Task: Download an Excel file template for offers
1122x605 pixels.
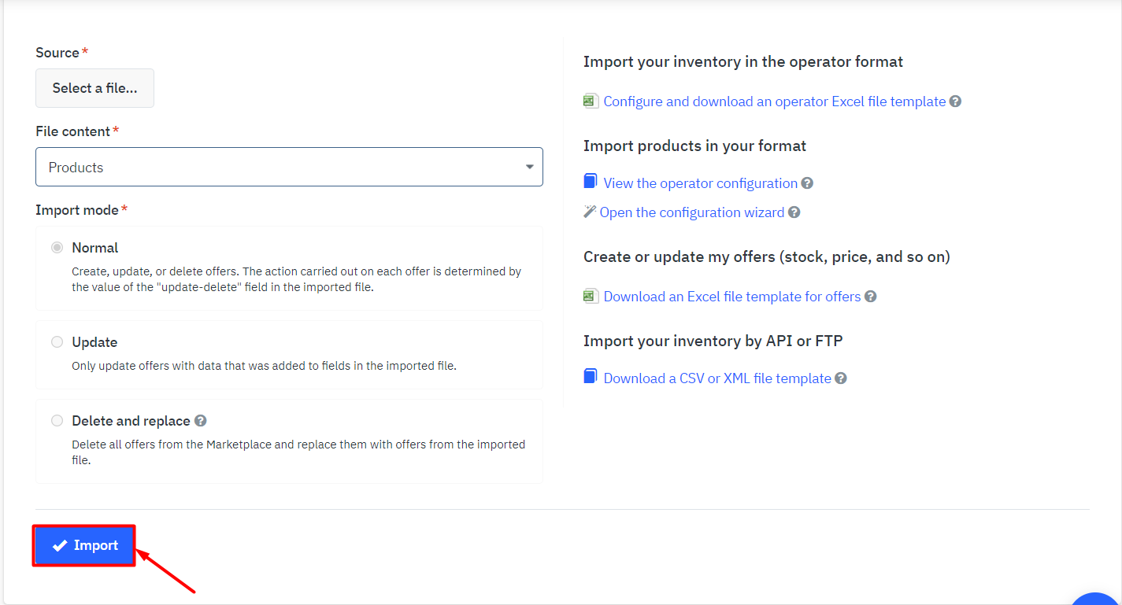Action: [731, 297]
